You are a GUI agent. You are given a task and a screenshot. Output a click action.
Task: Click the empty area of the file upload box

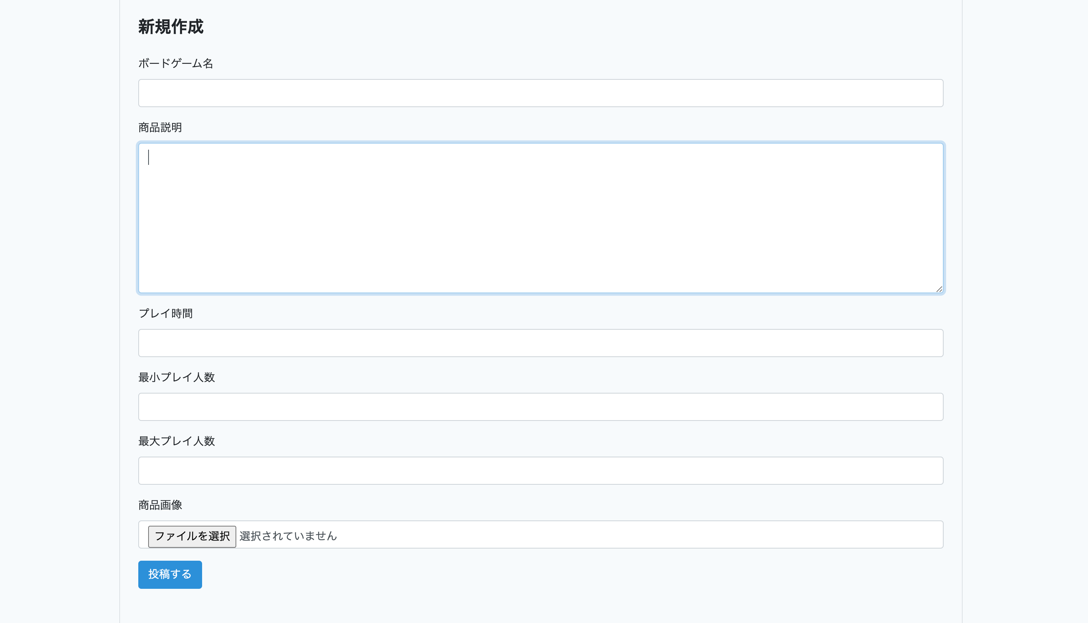pyautogui.click(x=642, y=534)
